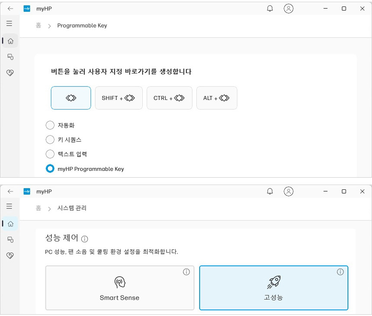Open support handshake-heart icon in the Programmable Key window

[10, 73]
